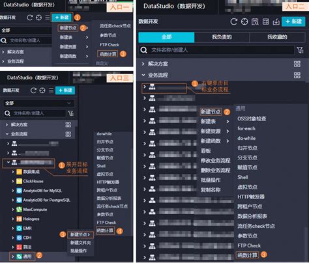Collapse 业务流程 in the 入口三 panel
309x263 pixels.
7,134
